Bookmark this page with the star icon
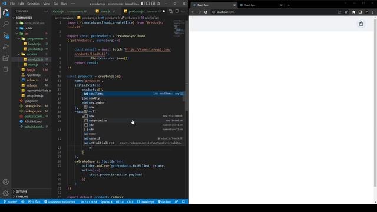This screenshot has height=212, width=377. 346,12
